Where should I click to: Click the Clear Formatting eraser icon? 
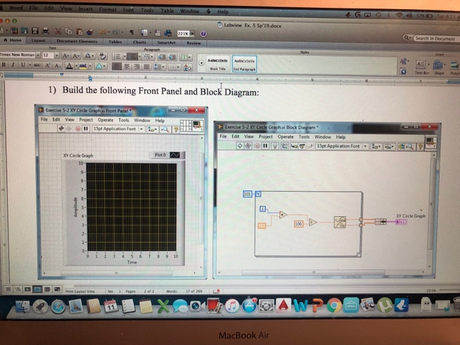tap(103, 56)
